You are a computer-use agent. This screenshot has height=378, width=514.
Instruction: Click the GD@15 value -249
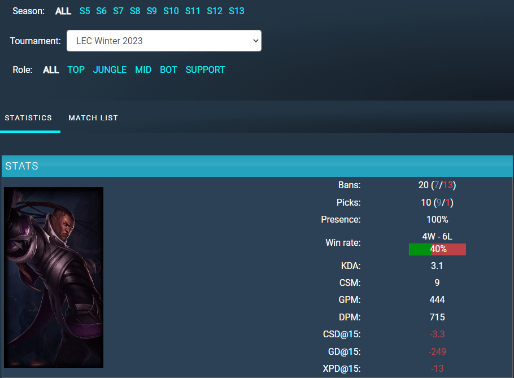coord(437,352)
